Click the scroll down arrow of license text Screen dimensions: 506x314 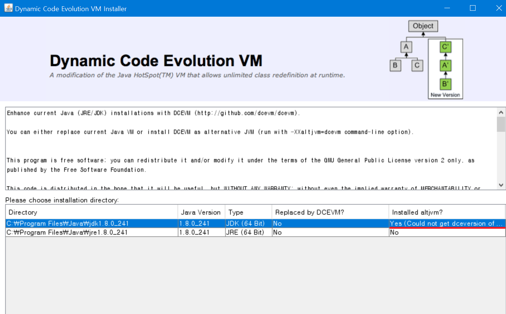click(x=501, y=185)
